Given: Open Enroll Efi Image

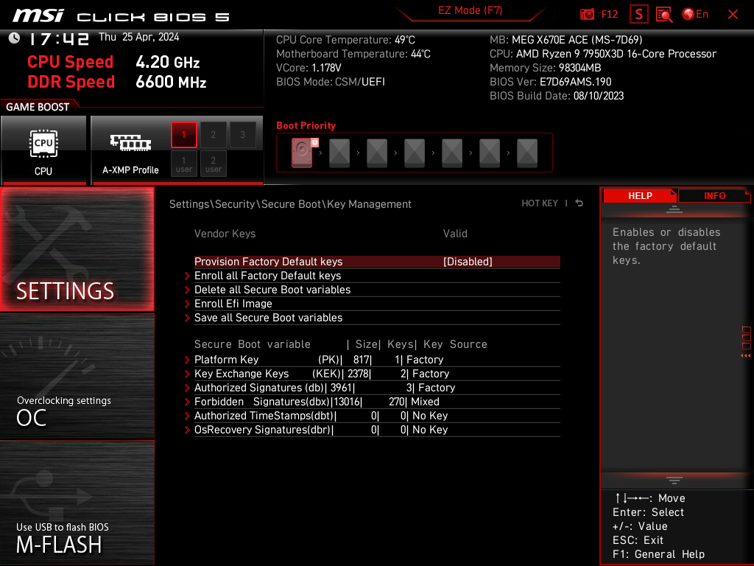Looking at the screenshot, I should 377,304.
